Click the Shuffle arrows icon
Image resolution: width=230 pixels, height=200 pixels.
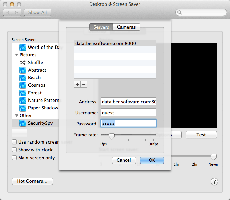23,63
